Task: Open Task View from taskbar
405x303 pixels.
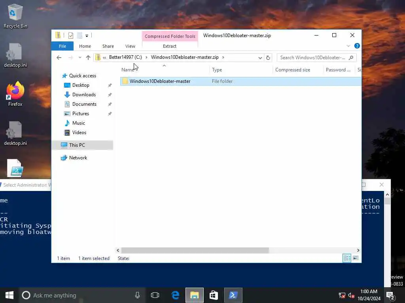Action: 155,295
